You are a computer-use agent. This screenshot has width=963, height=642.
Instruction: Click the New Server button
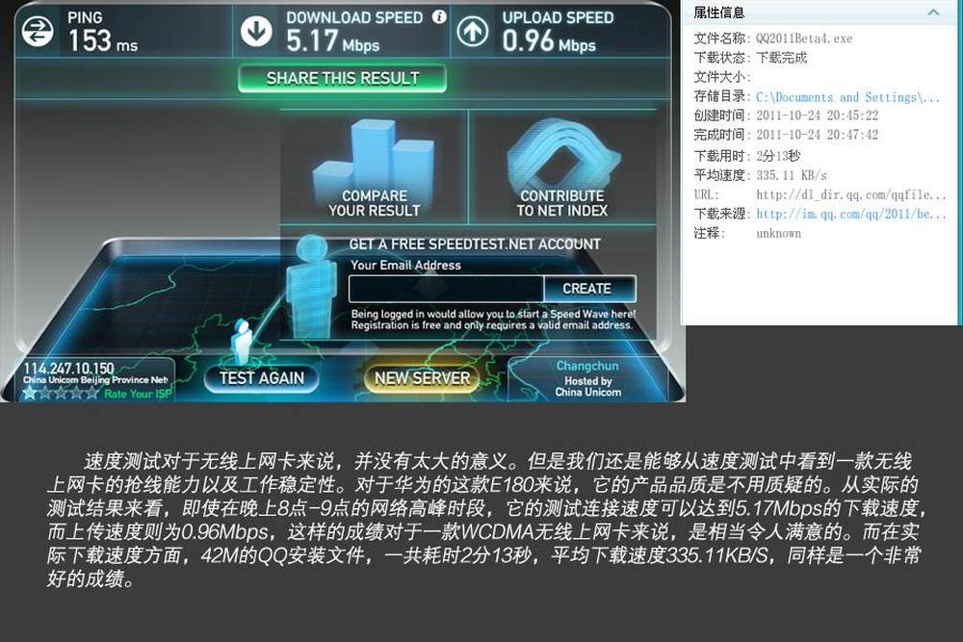[422, 378]
